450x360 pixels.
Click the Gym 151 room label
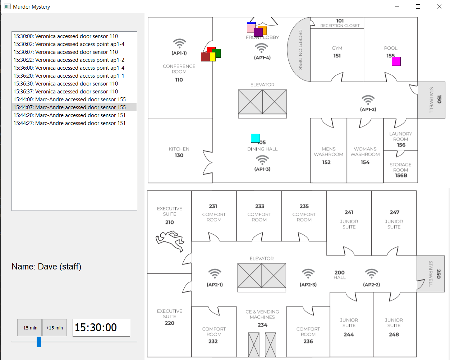point(337,52)
